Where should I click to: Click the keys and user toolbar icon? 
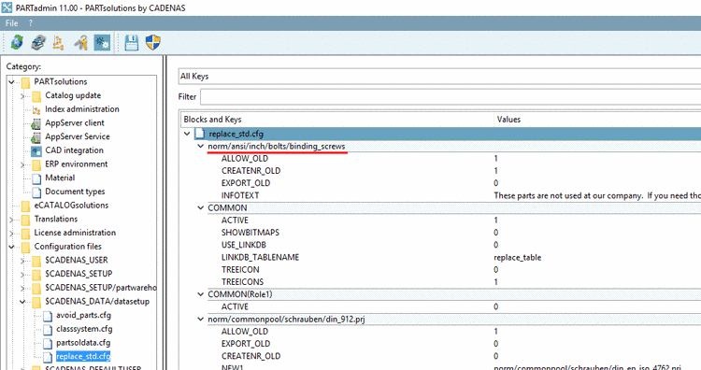pyautogui.click(x=81, y=43)
